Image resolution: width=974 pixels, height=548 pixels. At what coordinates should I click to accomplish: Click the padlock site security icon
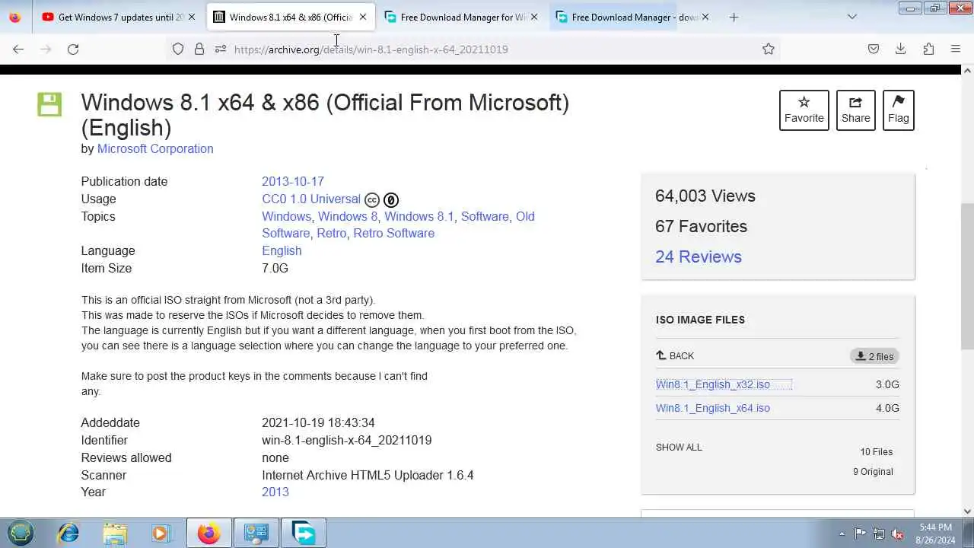[199, 49]
